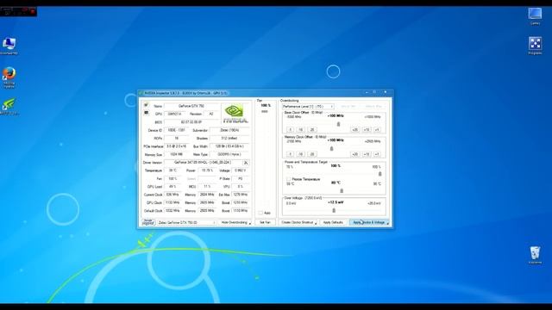Open the Performance Level dropdown
The image size is (552, 310).
pyautogui.click(x=308, y=106)
